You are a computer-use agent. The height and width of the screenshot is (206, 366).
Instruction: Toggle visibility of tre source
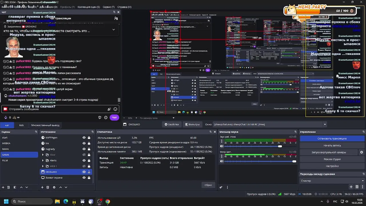tap(84, 143)
